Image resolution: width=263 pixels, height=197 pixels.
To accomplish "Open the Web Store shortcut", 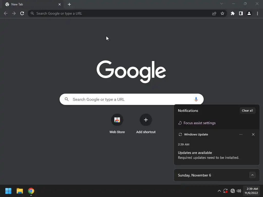I will [x=117, y=124].
